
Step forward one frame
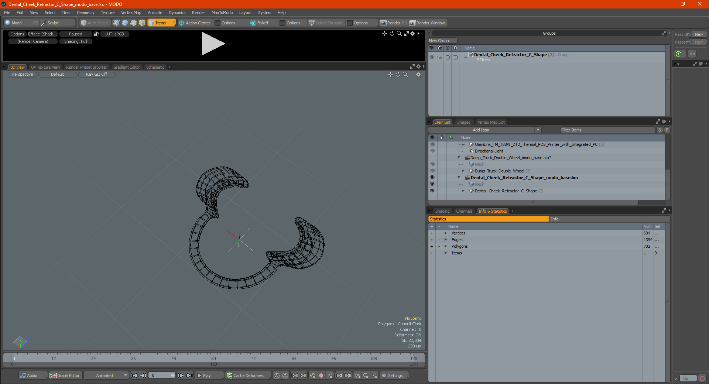(181, 376)
